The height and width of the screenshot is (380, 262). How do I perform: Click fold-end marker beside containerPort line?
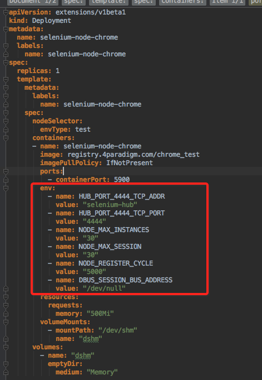6,180
